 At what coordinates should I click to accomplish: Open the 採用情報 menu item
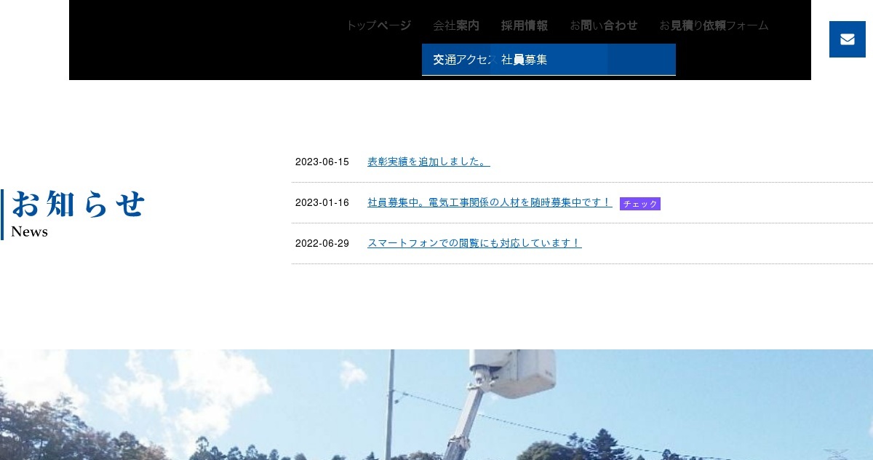click(525, 25)
